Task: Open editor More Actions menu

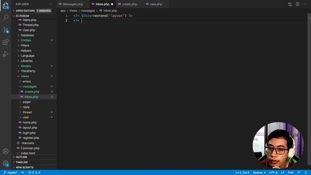Action: point(305,4)
